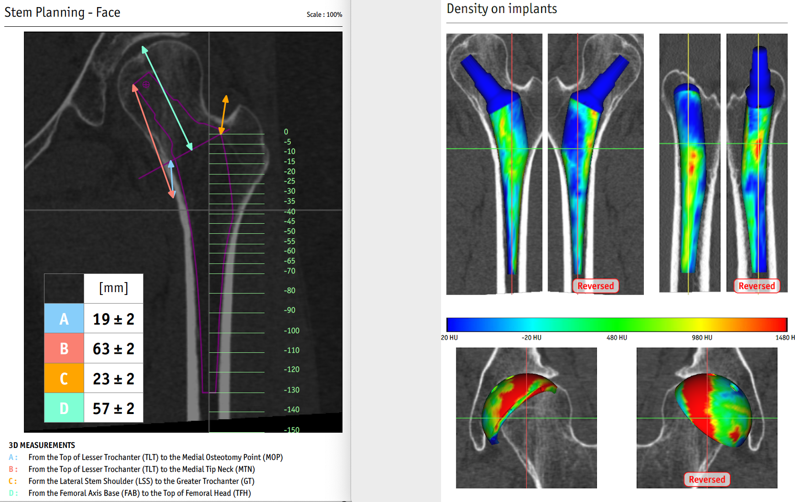Click the '-40' depth scale label
The height and width of the screenshot is (502, 795).
(289, 211)
